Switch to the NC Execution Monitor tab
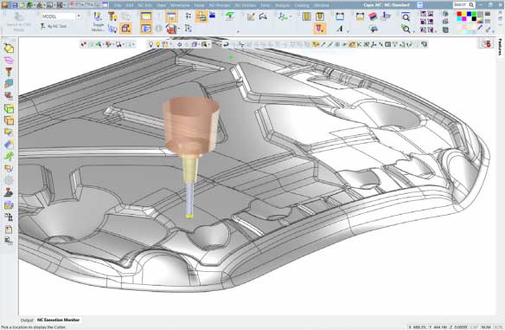The image size is (505, 330). [58, 320]
